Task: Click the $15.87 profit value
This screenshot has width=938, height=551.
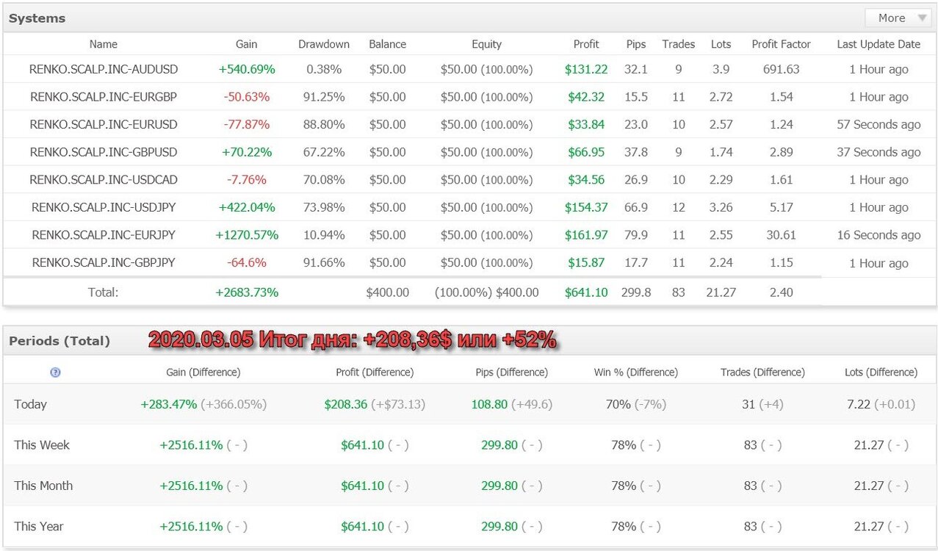Action: coord(586,263)
